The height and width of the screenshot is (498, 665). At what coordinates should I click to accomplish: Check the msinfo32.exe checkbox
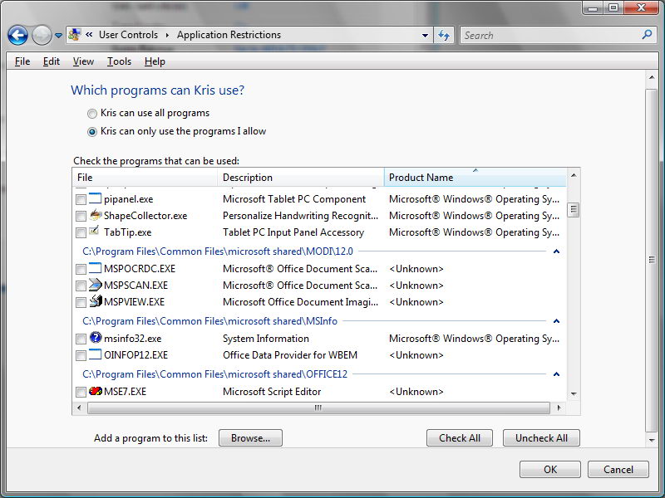(81, 339)
